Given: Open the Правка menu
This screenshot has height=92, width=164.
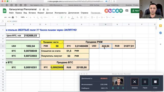Looking at the screenshot, I should pyautogui.click(x=18, y=13).
